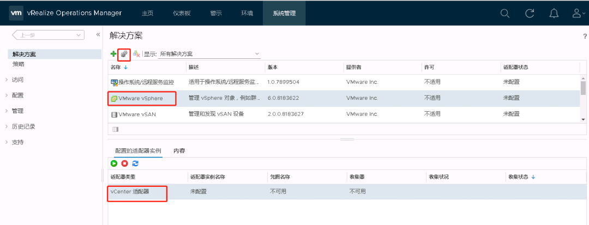Sort by the 版本 column header

[x=304, y=67]
